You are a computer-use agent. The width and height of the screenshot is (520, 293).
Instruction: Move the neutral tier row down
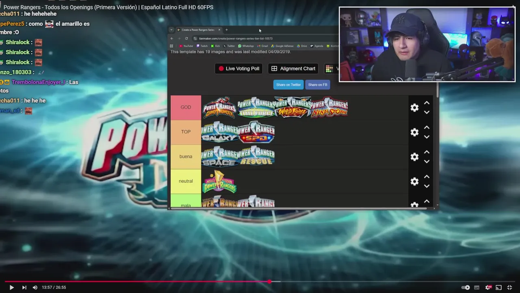(x=427, y=186)
